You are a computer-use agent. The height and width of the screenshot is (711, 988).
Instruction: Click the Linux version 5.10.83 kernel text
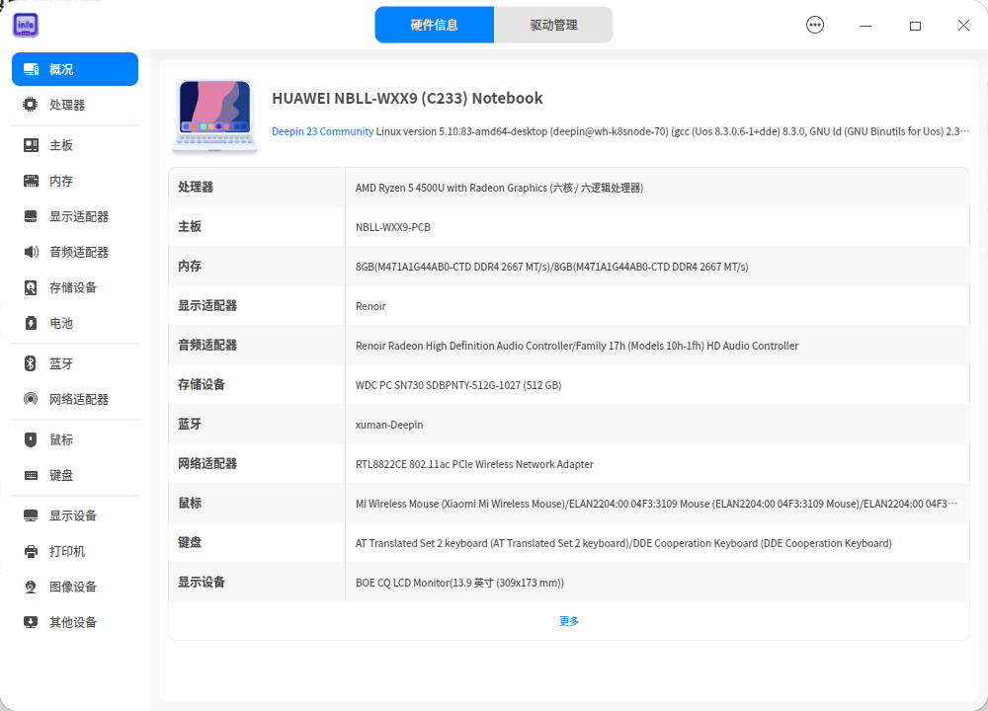(x=672, y=131)
